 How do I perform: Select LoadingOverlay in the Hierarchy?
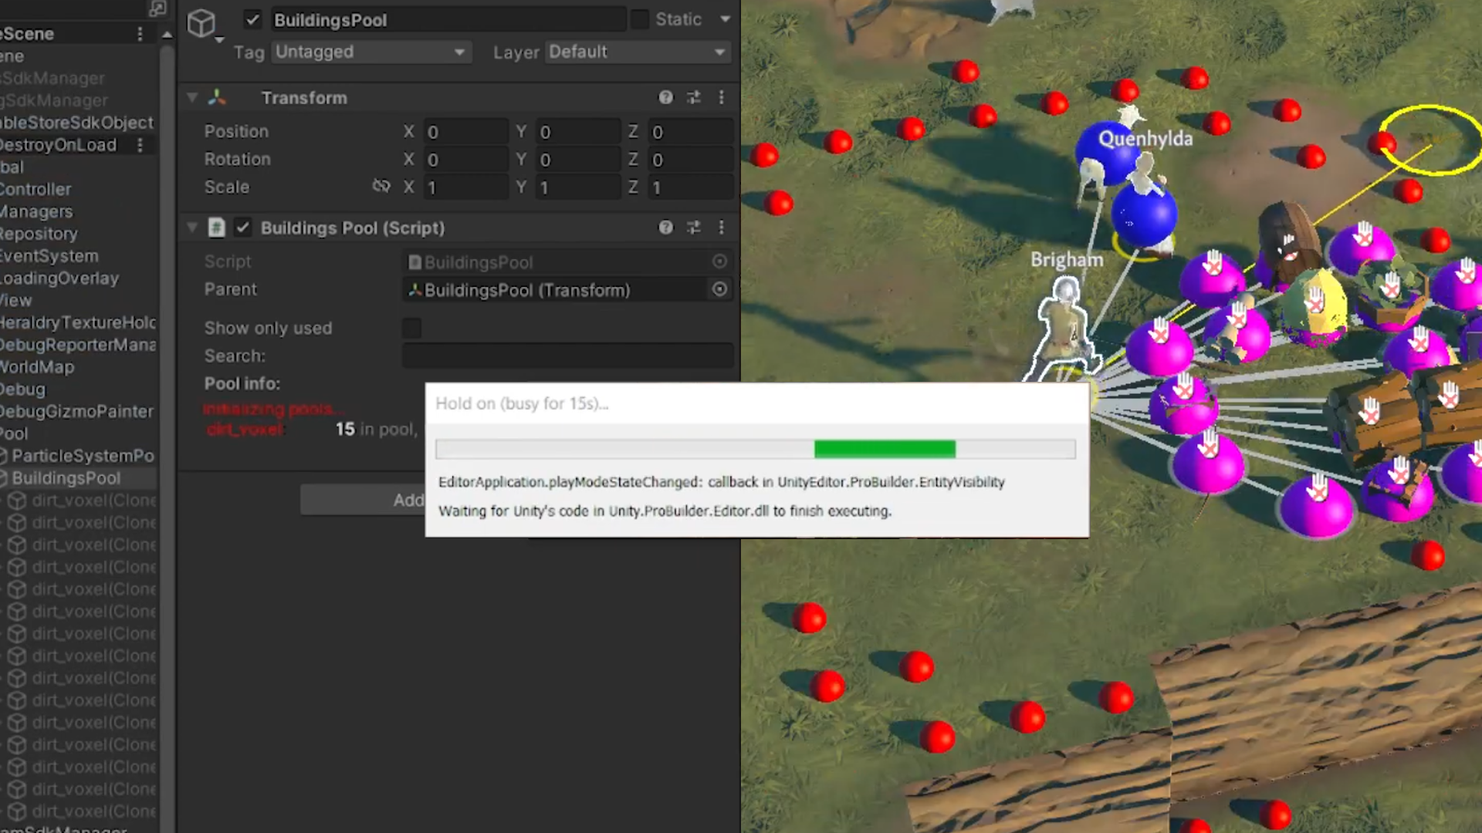59,278
